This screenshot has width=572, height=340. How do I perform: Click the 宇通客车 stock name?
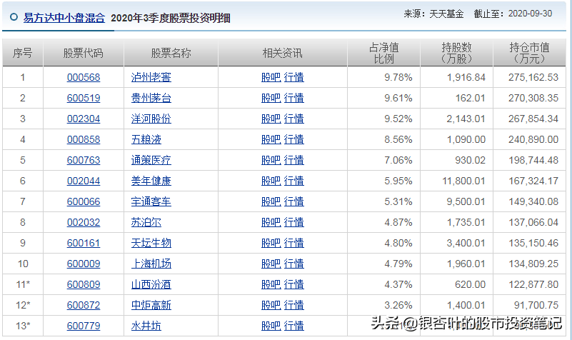click(x=151, y=201)
